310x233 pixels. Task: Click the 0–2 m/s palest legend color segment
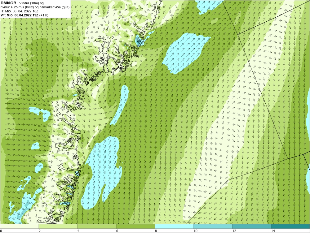coord(19,226)
